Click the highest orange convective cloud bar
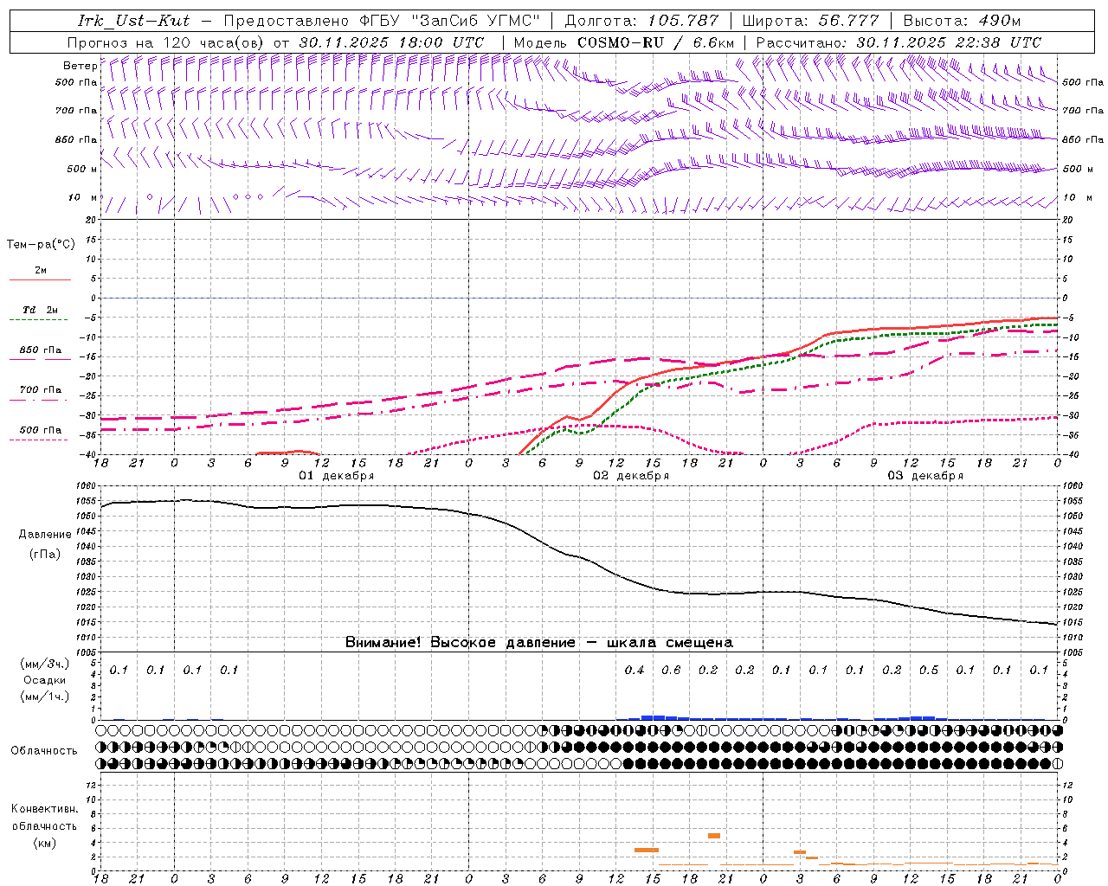The width and height of the screenshot is (1108, 886). pyautogui.click(x=714, y=836)
